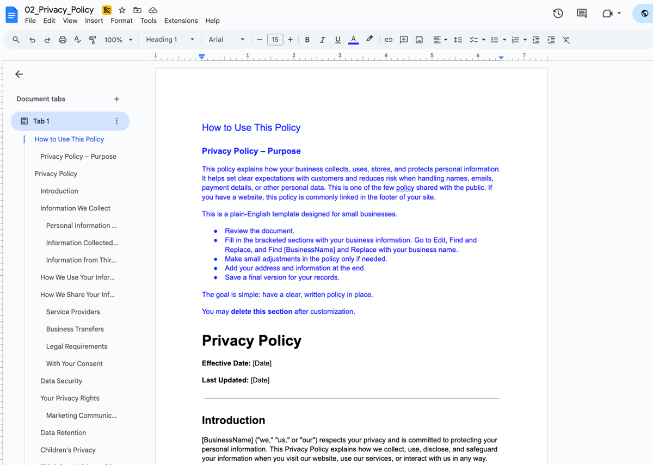Click the cloud document status icon

click(x=153, y=10)
